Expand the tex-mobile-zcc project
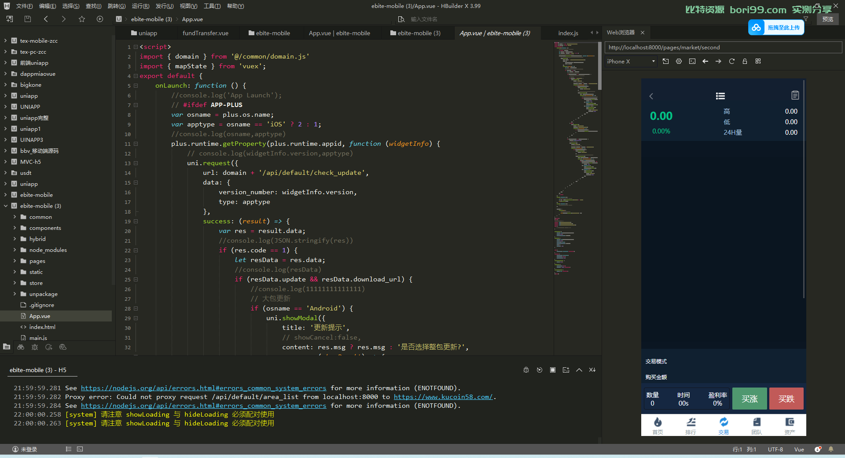This screenshot has height=458, width=845. pos(6,41)
